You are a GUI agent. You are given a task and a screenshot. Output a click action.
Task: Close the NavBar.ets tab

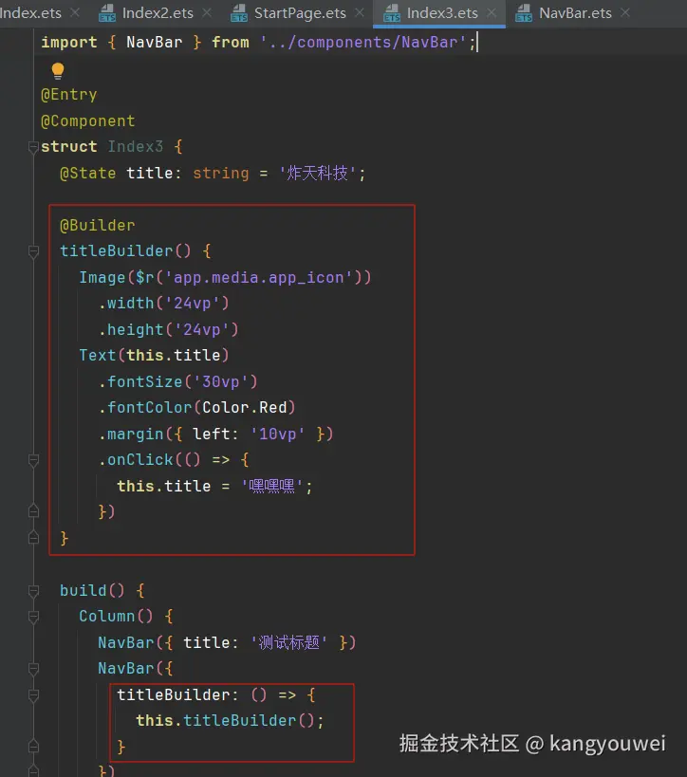click(x=625, y=13)
